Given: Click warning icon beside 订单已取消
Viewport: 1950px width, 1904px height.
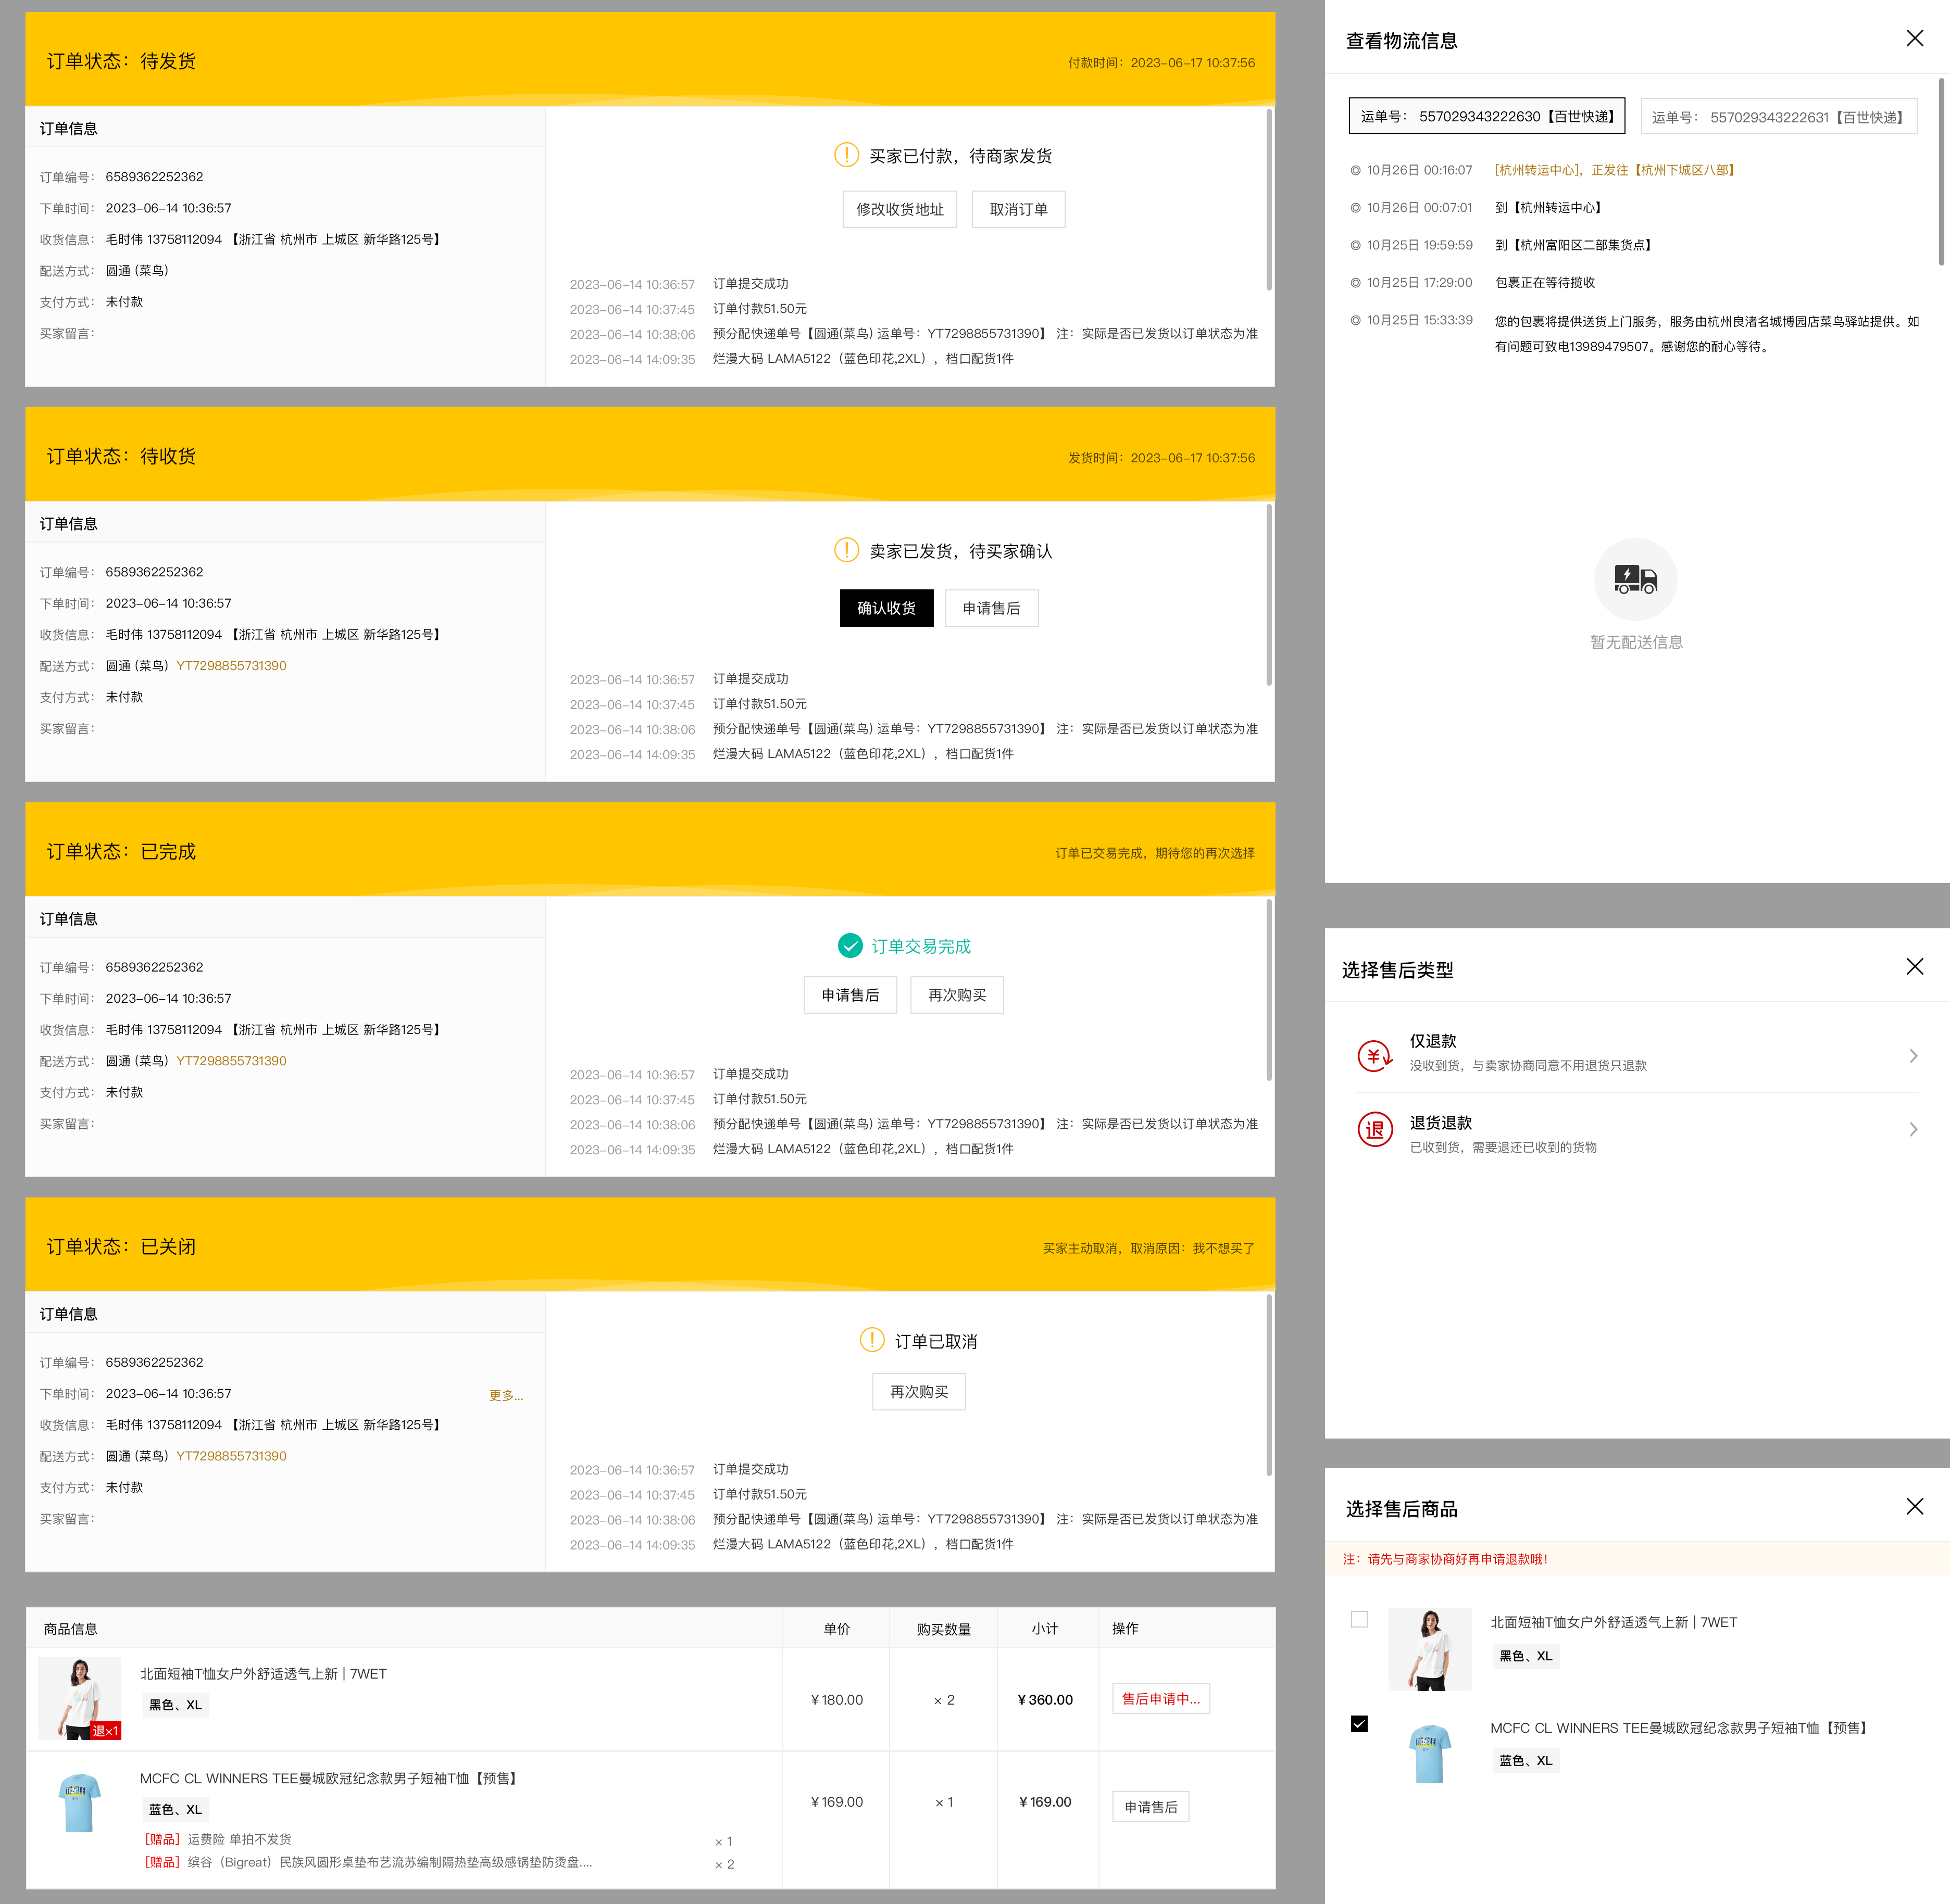Looking at the screenshot, I should point(871,1340).
